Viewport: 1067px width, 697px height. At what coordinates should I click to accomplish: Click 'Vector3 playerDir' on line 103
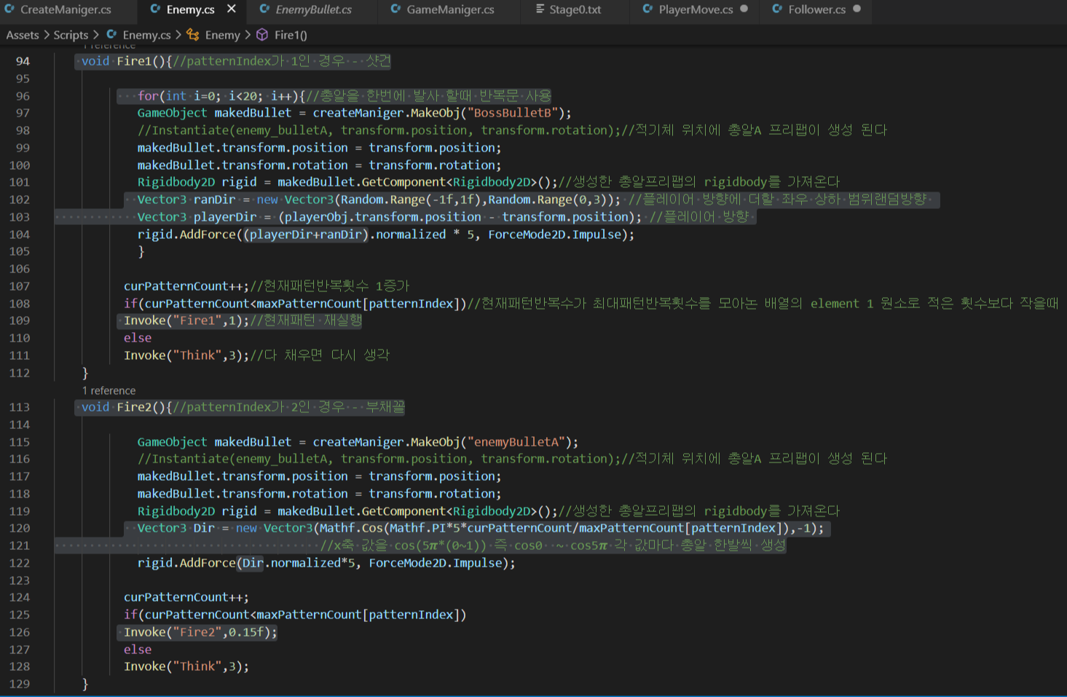[x=197, y=217]
